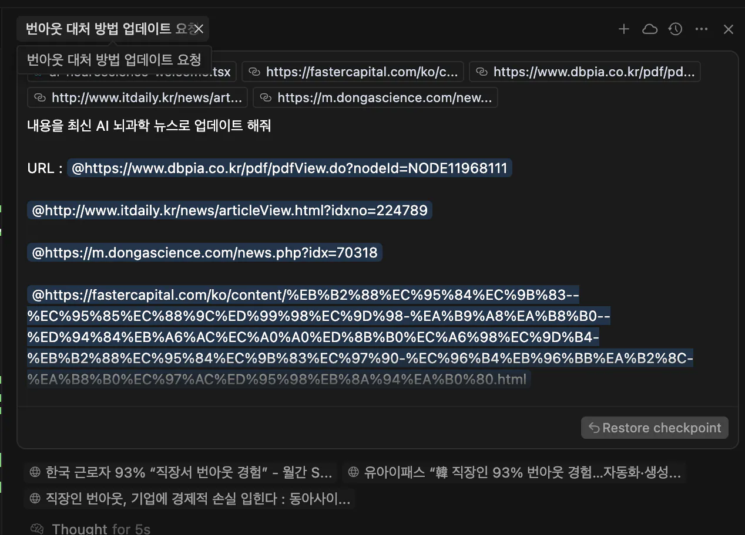Open the dbpia.co.kr attachment chip
This screenshot has width=745, height=535.
(585, 72)
